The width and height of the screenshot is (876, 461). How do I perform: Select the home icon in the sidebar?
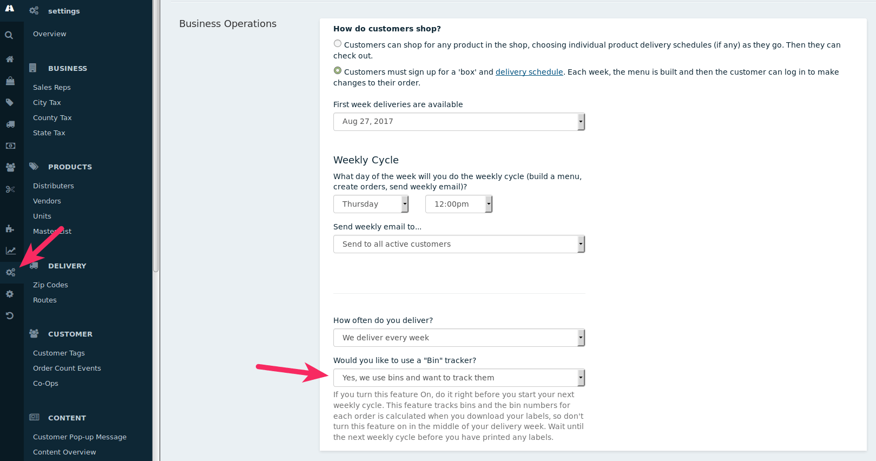[10, 59]
